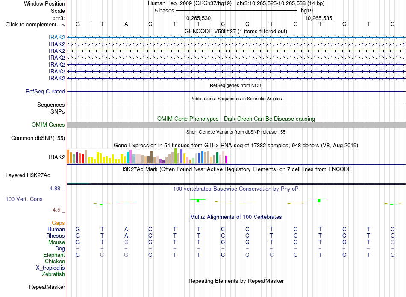Click the black IRAK2 label beside GTEx chart
The image size is (406, 297).
[x=57, y=157]
